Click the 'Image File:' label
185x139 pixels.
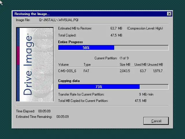coord(23,20)
